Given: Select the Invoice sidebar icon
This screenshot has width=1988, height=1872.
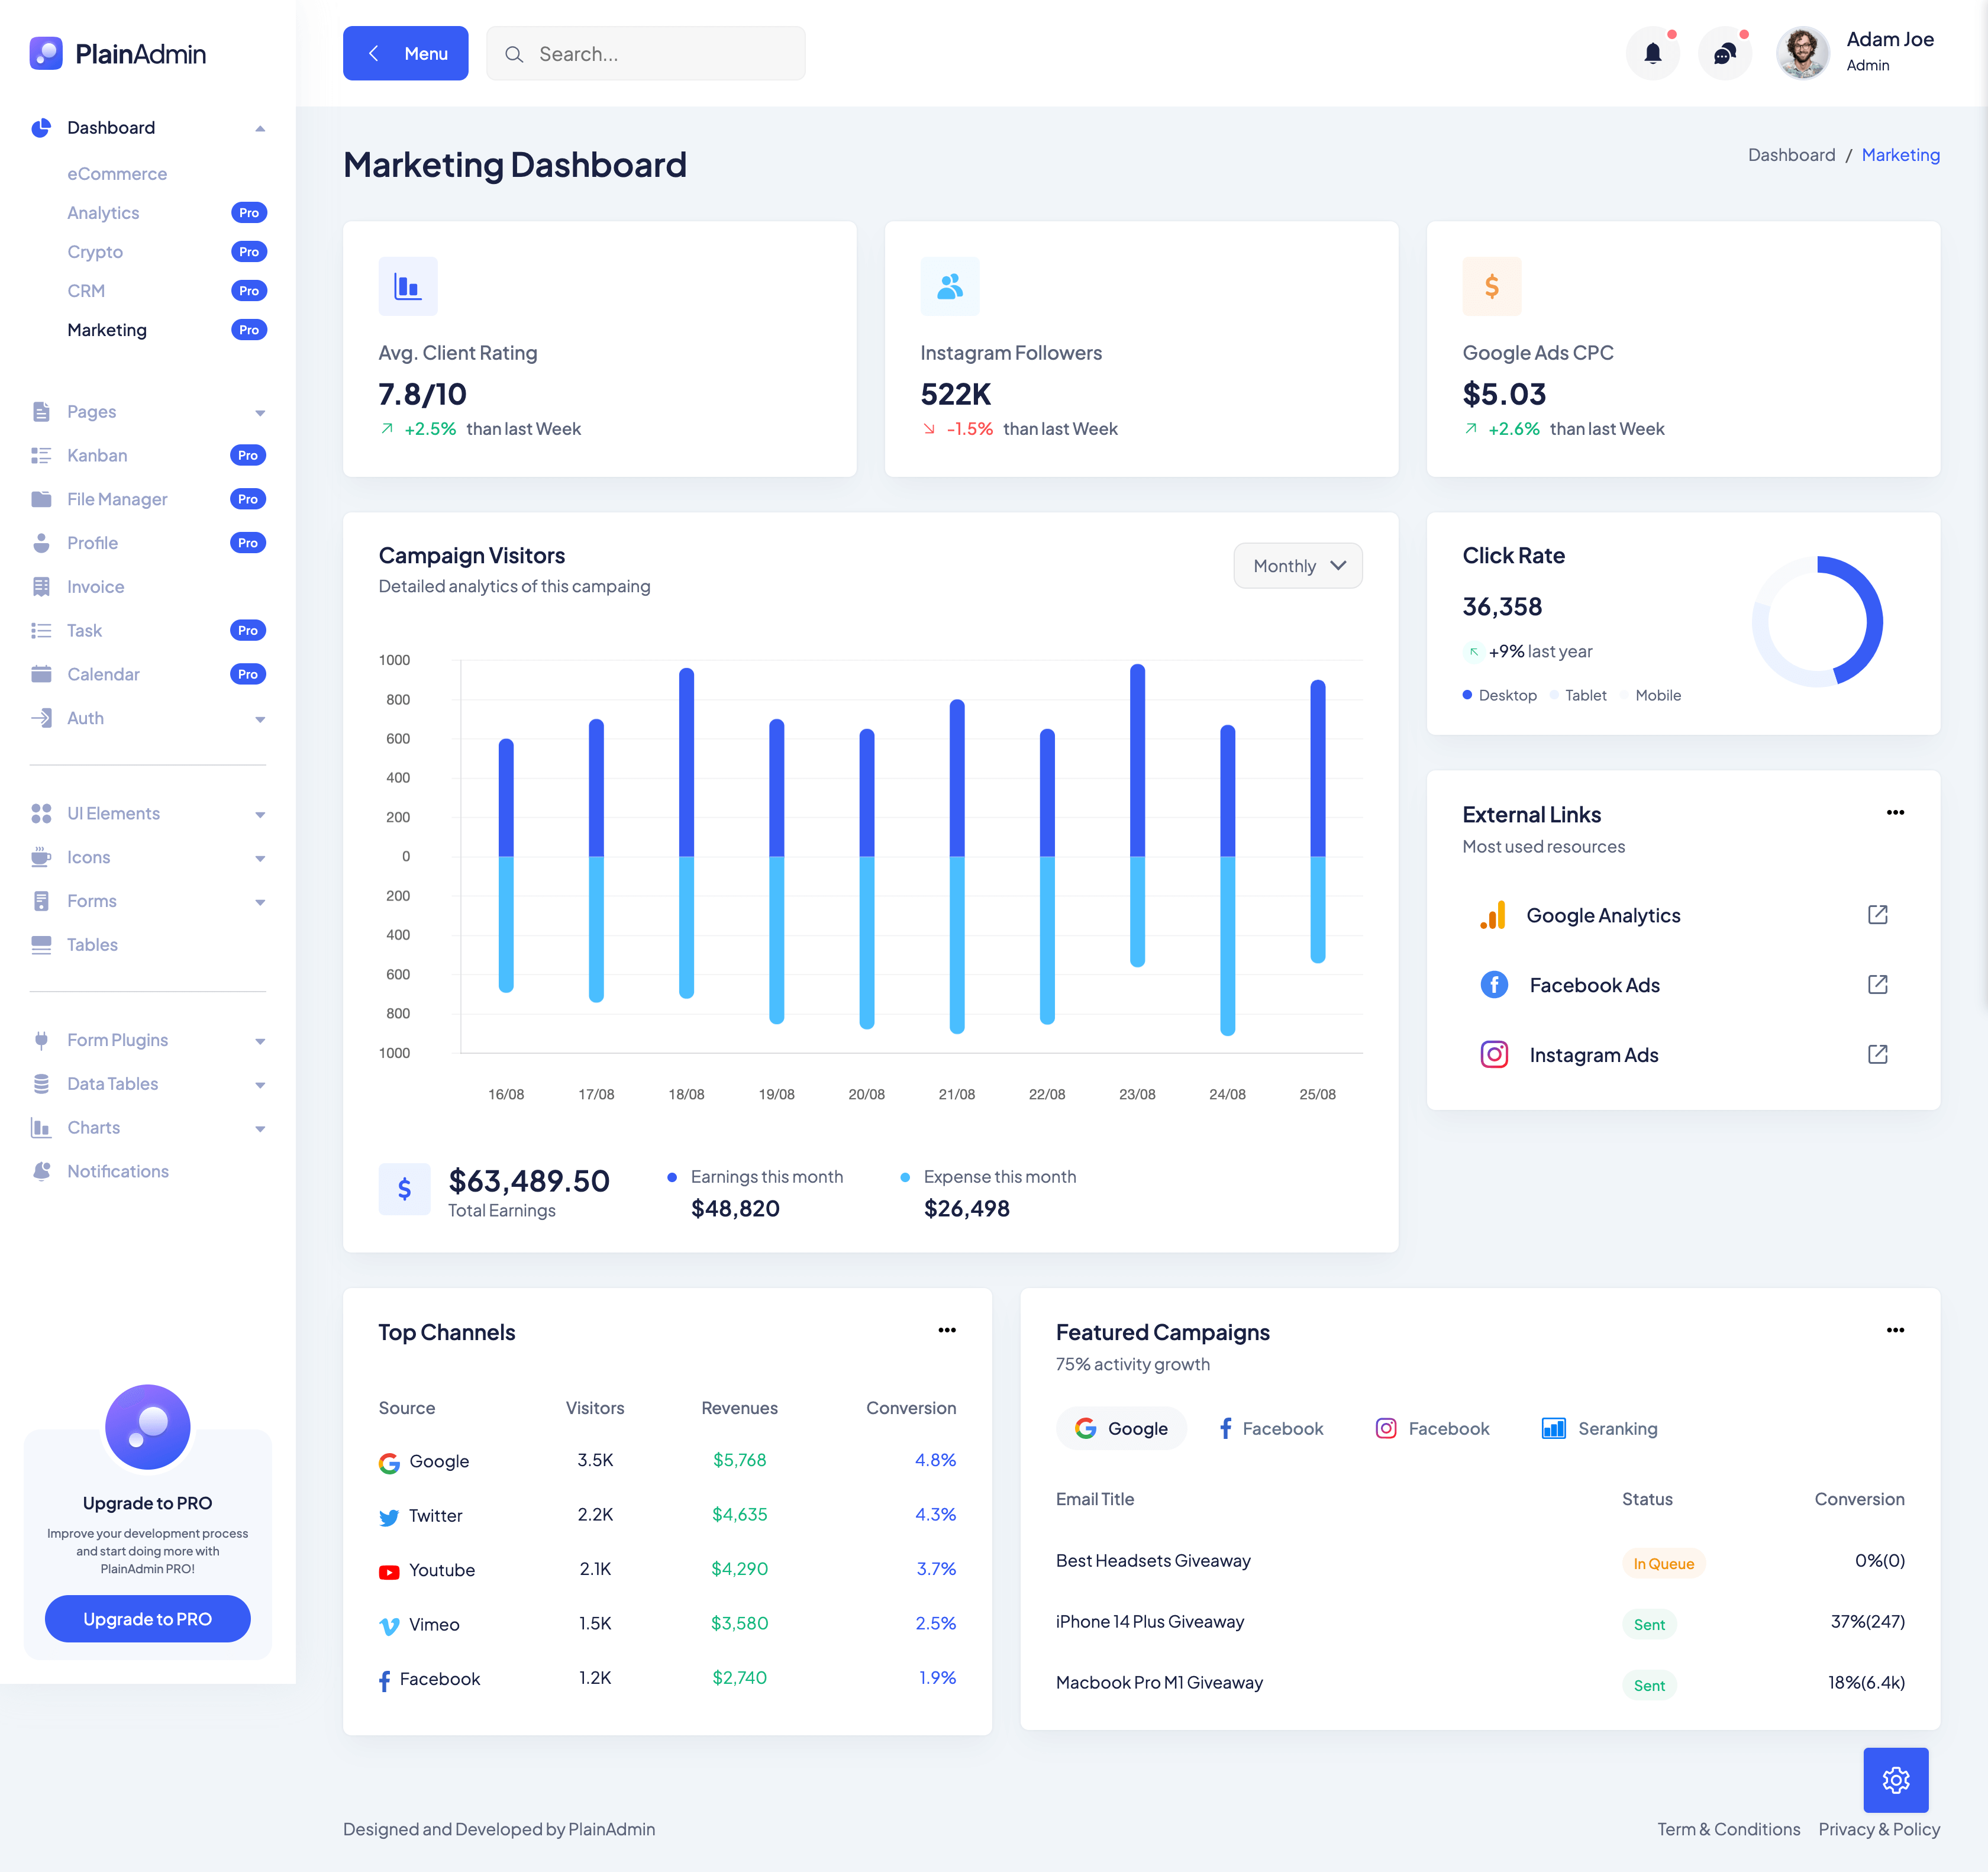Looking at the screenshot, I should click(42, 586).
